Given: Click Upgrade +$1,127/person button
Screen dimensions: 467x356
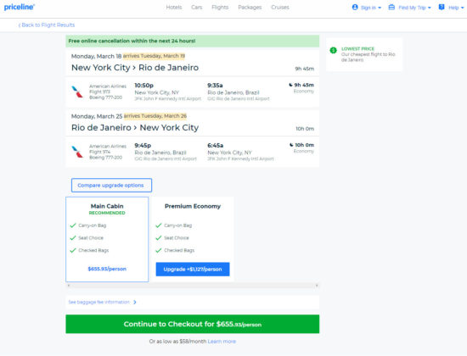Looking at the screenshot, I should tap(193, 270).
